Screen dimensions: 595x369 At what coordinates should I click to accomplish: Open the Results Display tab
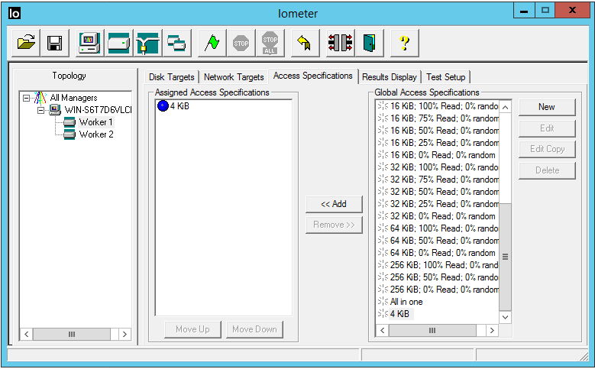click(x=390, y=77)
